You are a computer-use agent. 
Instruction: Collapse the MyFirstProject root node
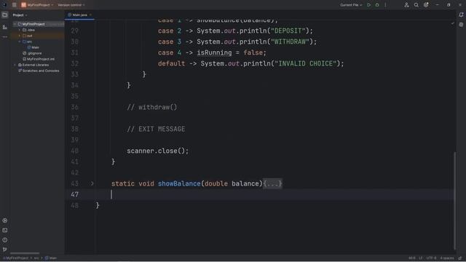[15, 24]
